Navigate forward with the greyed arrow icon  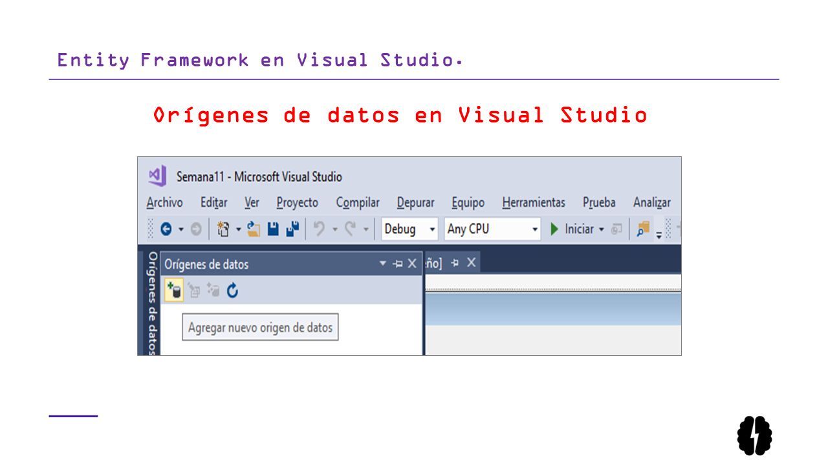(x=196, y=229)
